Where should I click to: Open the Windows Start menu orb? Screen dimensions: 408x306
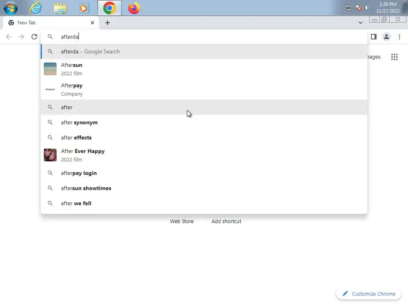11,8
